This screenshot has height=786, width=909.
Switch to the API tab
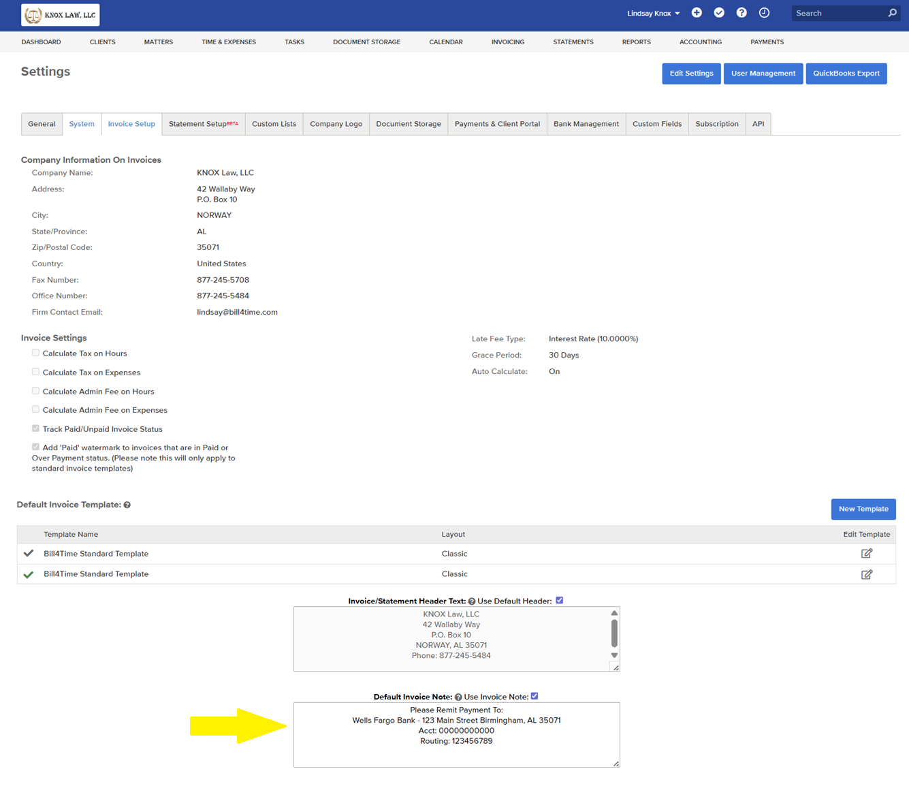(x=758, y=124)
